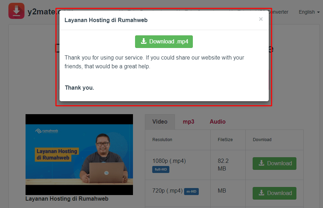Viewport: 323px width, 208px height.
Task: Close the Layanan Hosting popup dialog
Action: [x=261, y=19]
